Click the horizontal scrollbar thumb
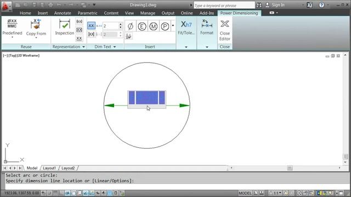Image resolution: width=351 pixels, height=197 pixels. 290,168
